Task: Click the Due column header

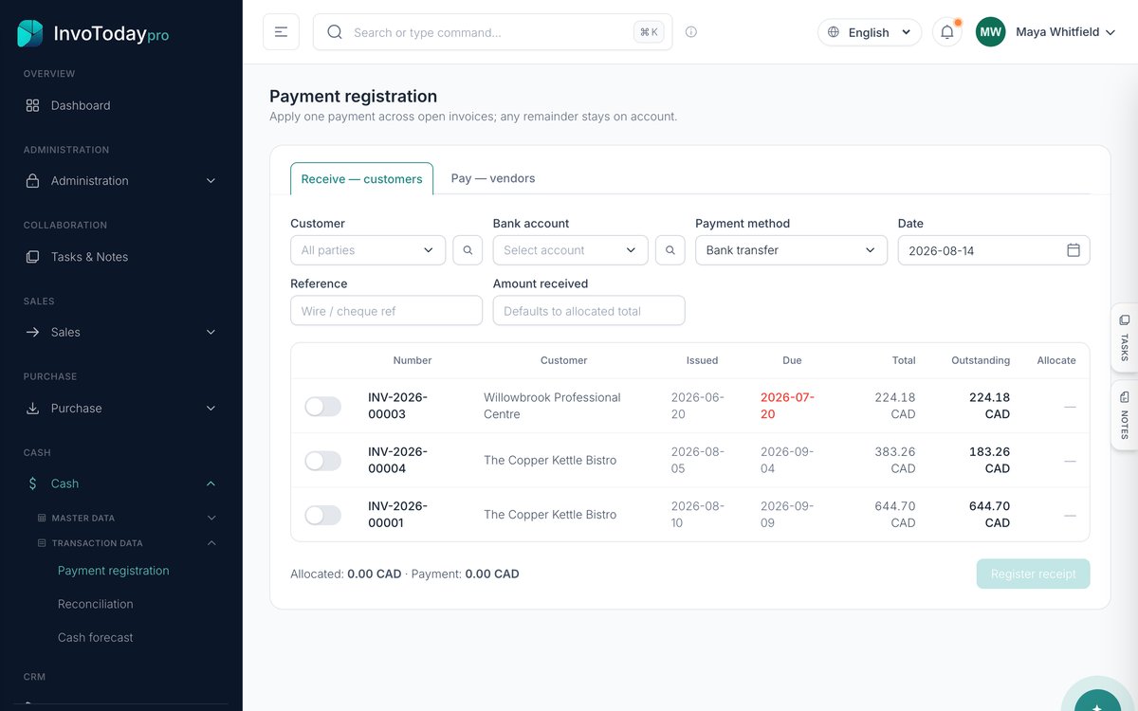Action: tap(792, 360)
